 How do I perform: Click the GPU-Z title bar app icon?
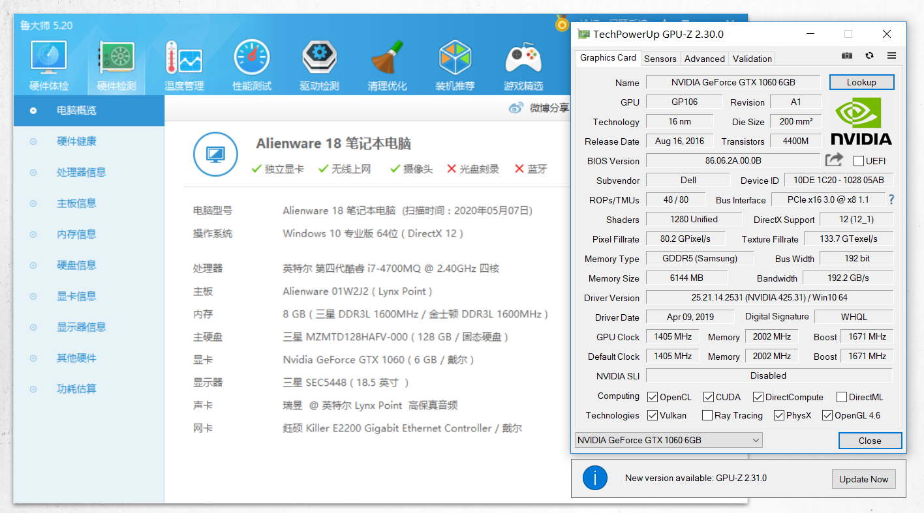pyautogui.click(x=583, y=34)
